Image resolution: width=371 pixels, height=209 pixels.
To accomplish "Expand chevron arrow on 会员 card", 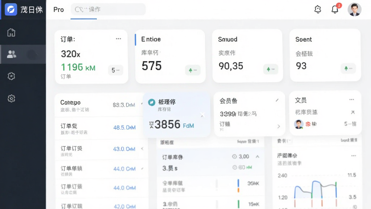I will click(279, 127).
